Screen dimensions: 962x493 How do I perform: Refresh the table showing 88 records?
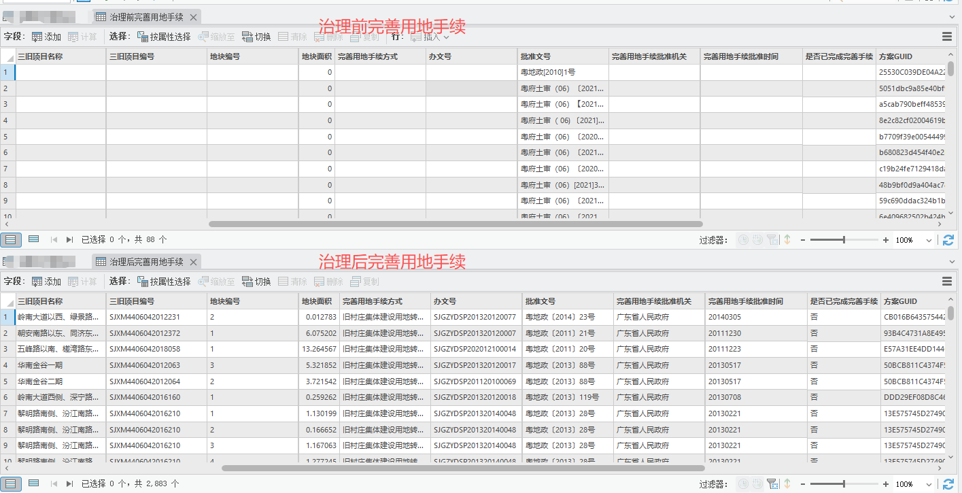coord(948,239)
